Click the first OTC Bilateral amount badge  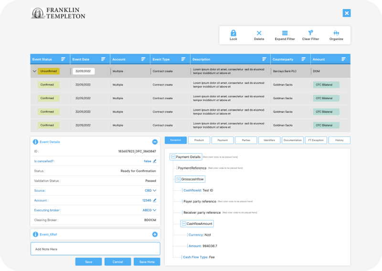326,84
